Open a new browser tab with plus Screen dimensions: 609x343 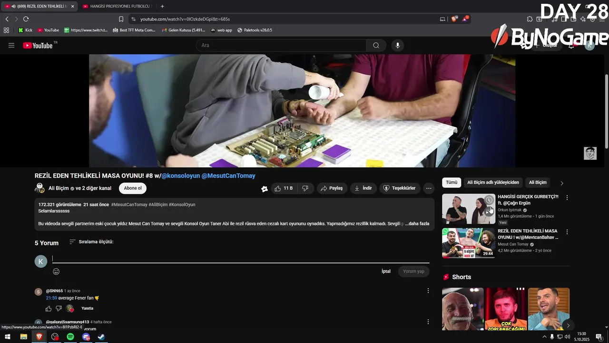162,6
